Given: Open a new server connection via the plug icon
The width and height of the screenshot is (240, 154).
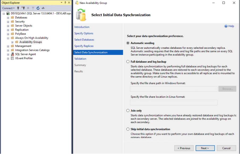Looking at the screenshot, I should pyautogui.click(x=18, y=8).
